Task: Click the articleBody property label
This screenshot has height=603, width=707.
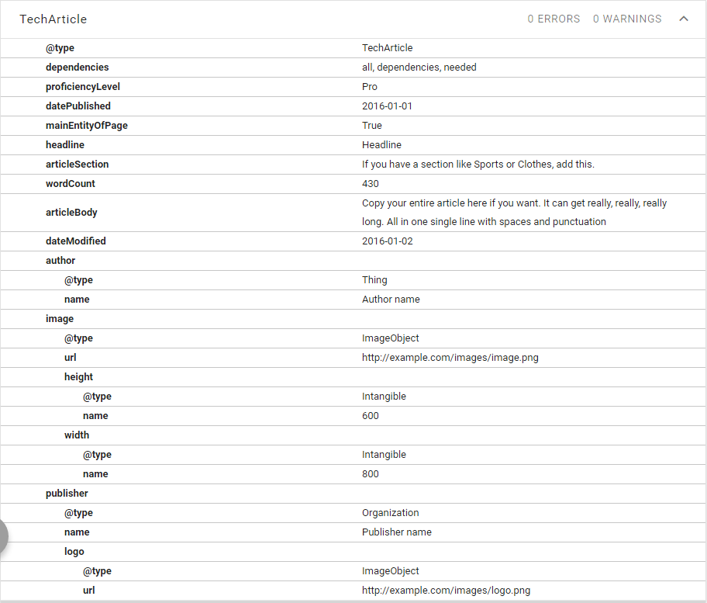Action: click(71, 213)
